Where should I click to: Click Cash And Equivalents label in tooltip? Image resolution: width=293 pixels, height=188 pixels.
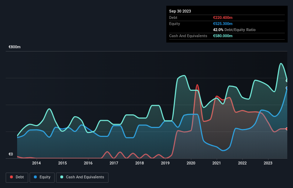[188, 36]
